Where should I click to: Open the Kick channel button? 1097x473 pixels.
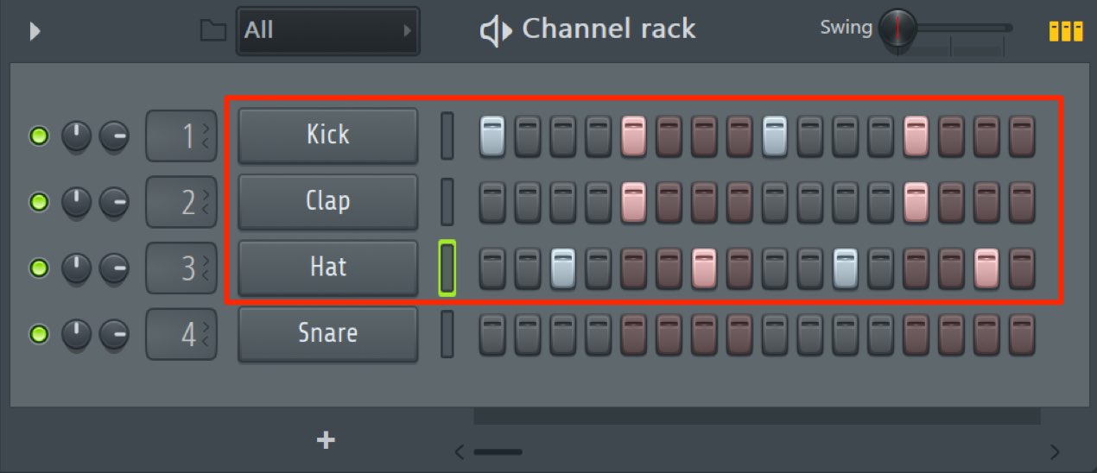[328, 135]
